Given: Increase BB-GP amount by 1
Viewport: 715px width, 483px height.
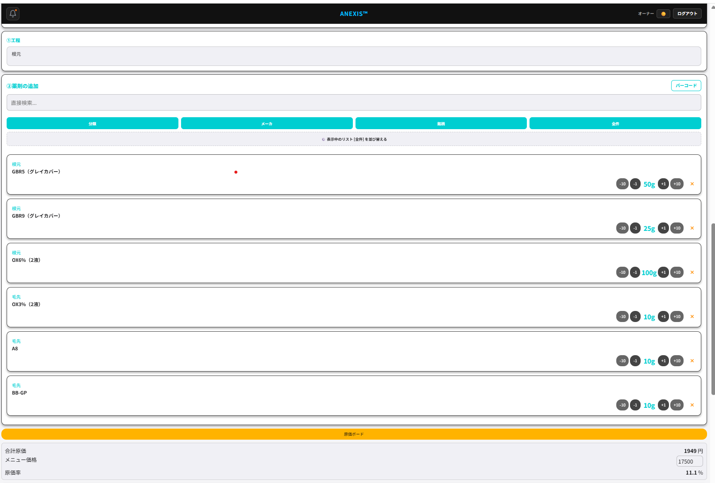Looking at the screenshot, I should point(663,405).
